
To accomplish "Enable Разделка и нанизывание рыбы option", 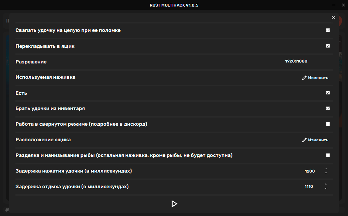I will [328, 155].
